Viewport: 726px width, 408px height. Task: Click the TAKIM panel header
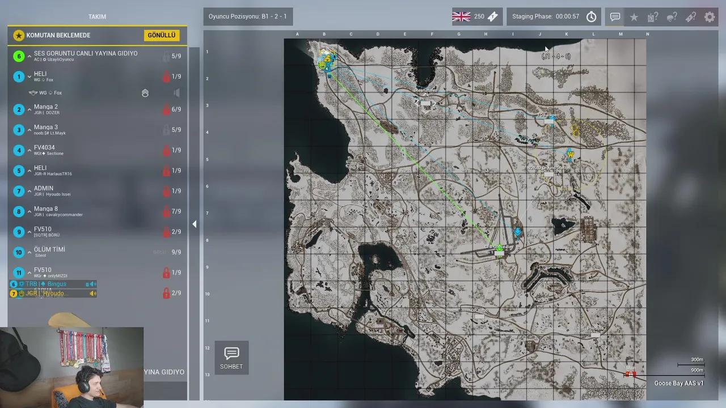(97, 17)
